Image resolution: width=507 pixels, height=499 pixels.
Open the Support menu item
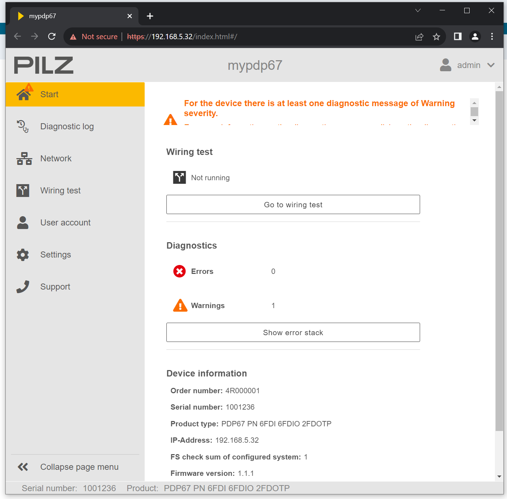(75, 287)
